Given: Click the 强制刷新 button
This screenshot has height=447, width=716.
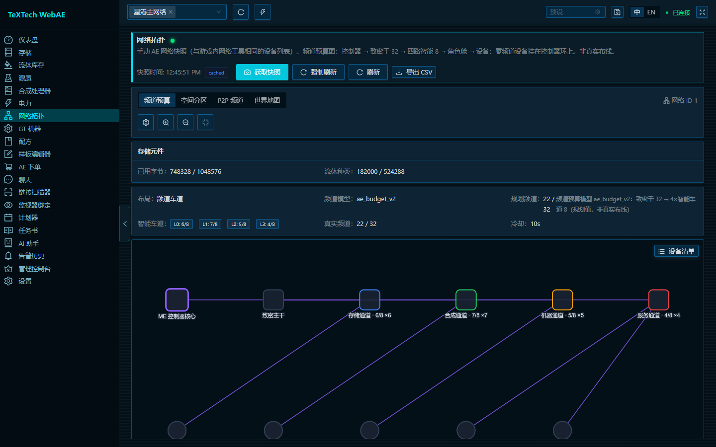Looking at the screenshot, I should pyautogui.click(x=318, y=72).
